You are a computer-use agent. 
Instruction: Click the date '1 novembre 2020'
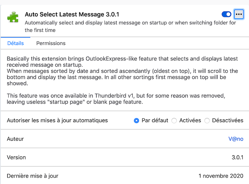tap(221, 176)
